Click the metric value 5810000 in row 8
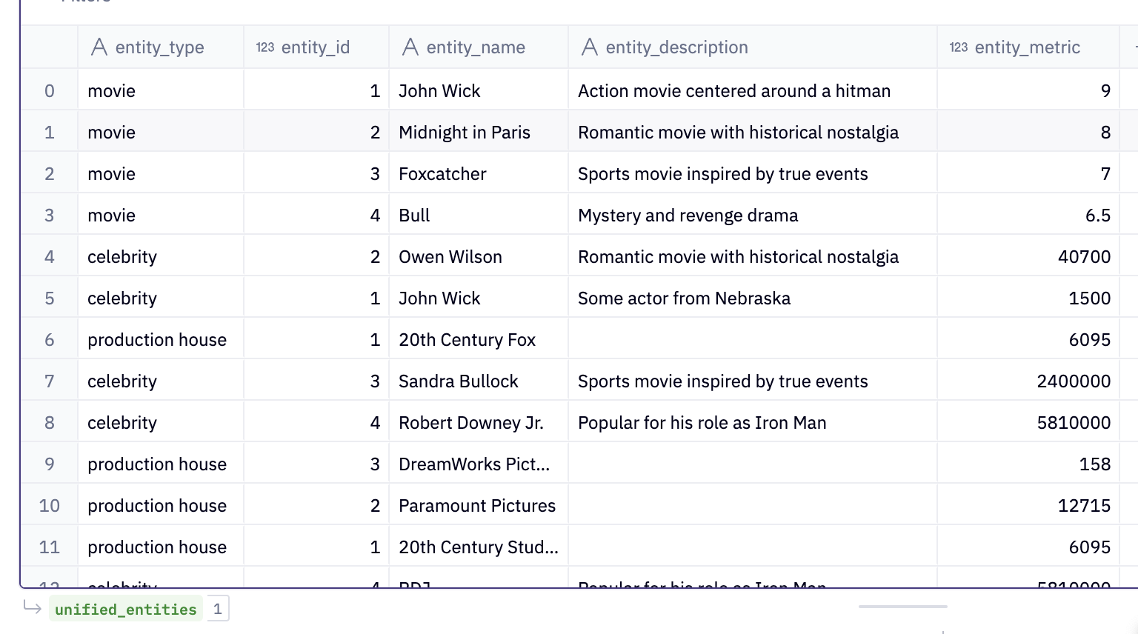Screen dimensions: 1138x634 [1074, 423]
